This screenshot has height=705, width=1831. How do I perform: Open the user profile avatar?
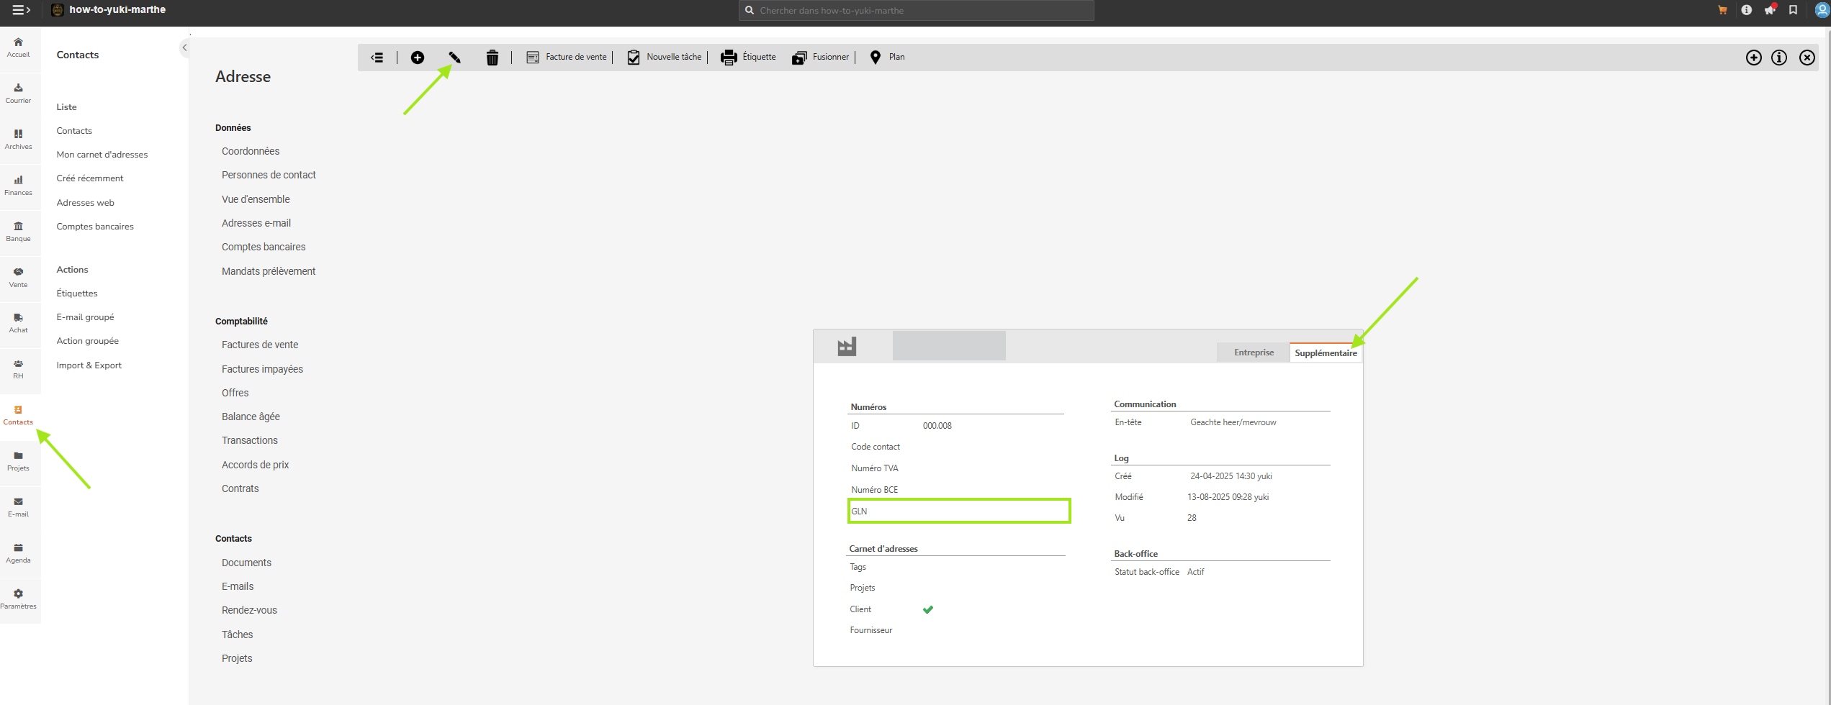click(1822, 10)
